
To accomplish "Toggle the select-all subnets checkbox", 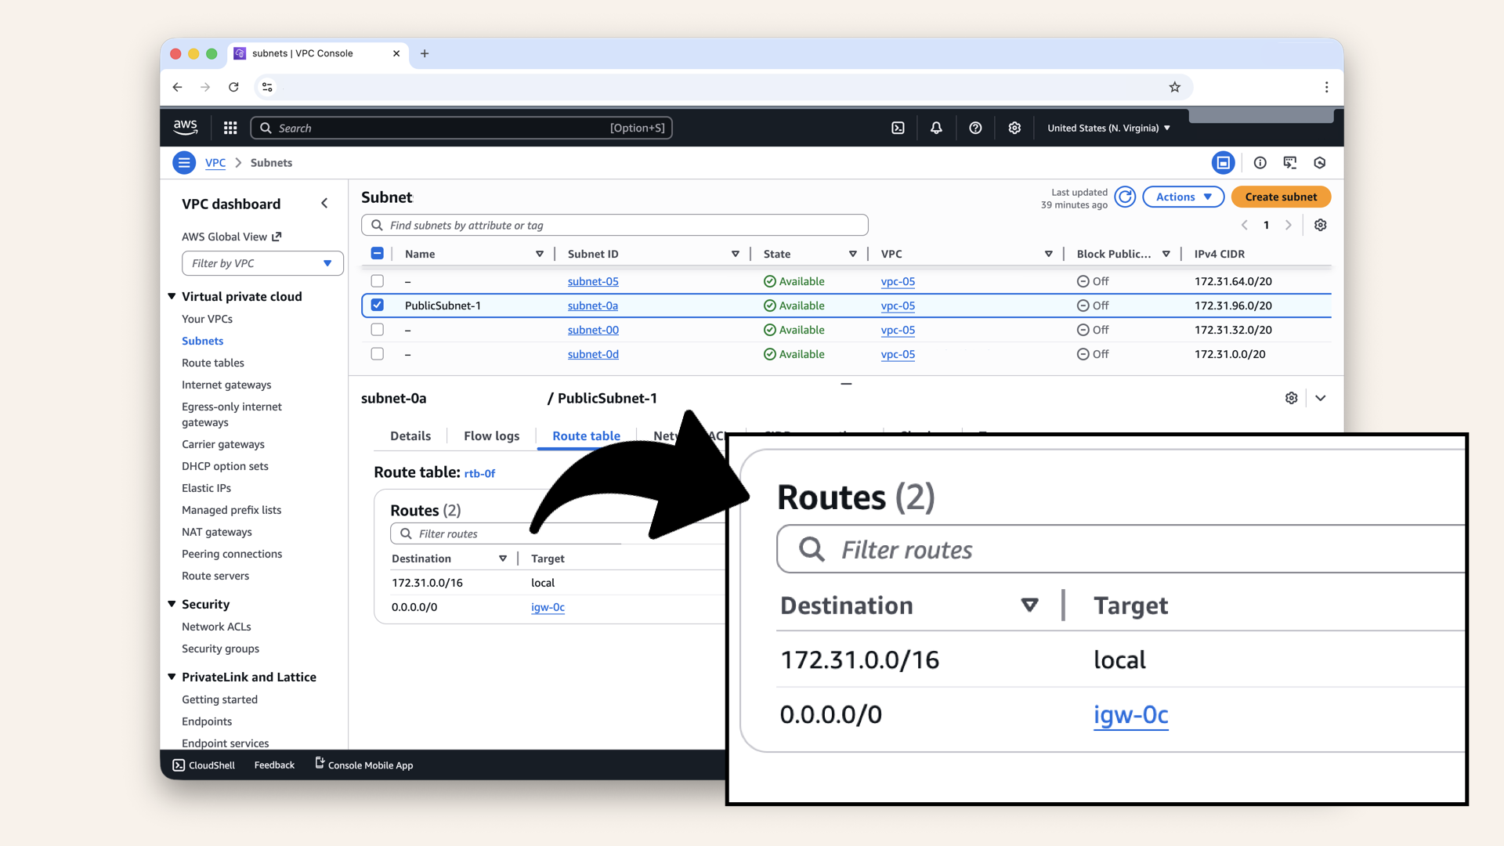I will pos(378,254).
